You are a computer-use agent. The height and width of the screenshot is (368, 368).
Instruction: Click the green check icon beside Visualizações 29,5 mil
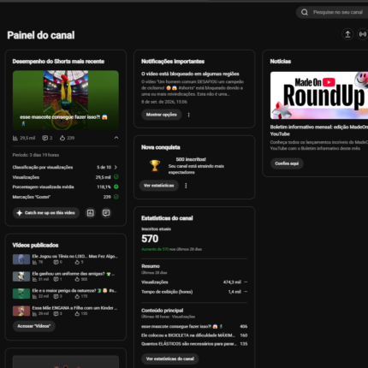[x=116, y=177]
